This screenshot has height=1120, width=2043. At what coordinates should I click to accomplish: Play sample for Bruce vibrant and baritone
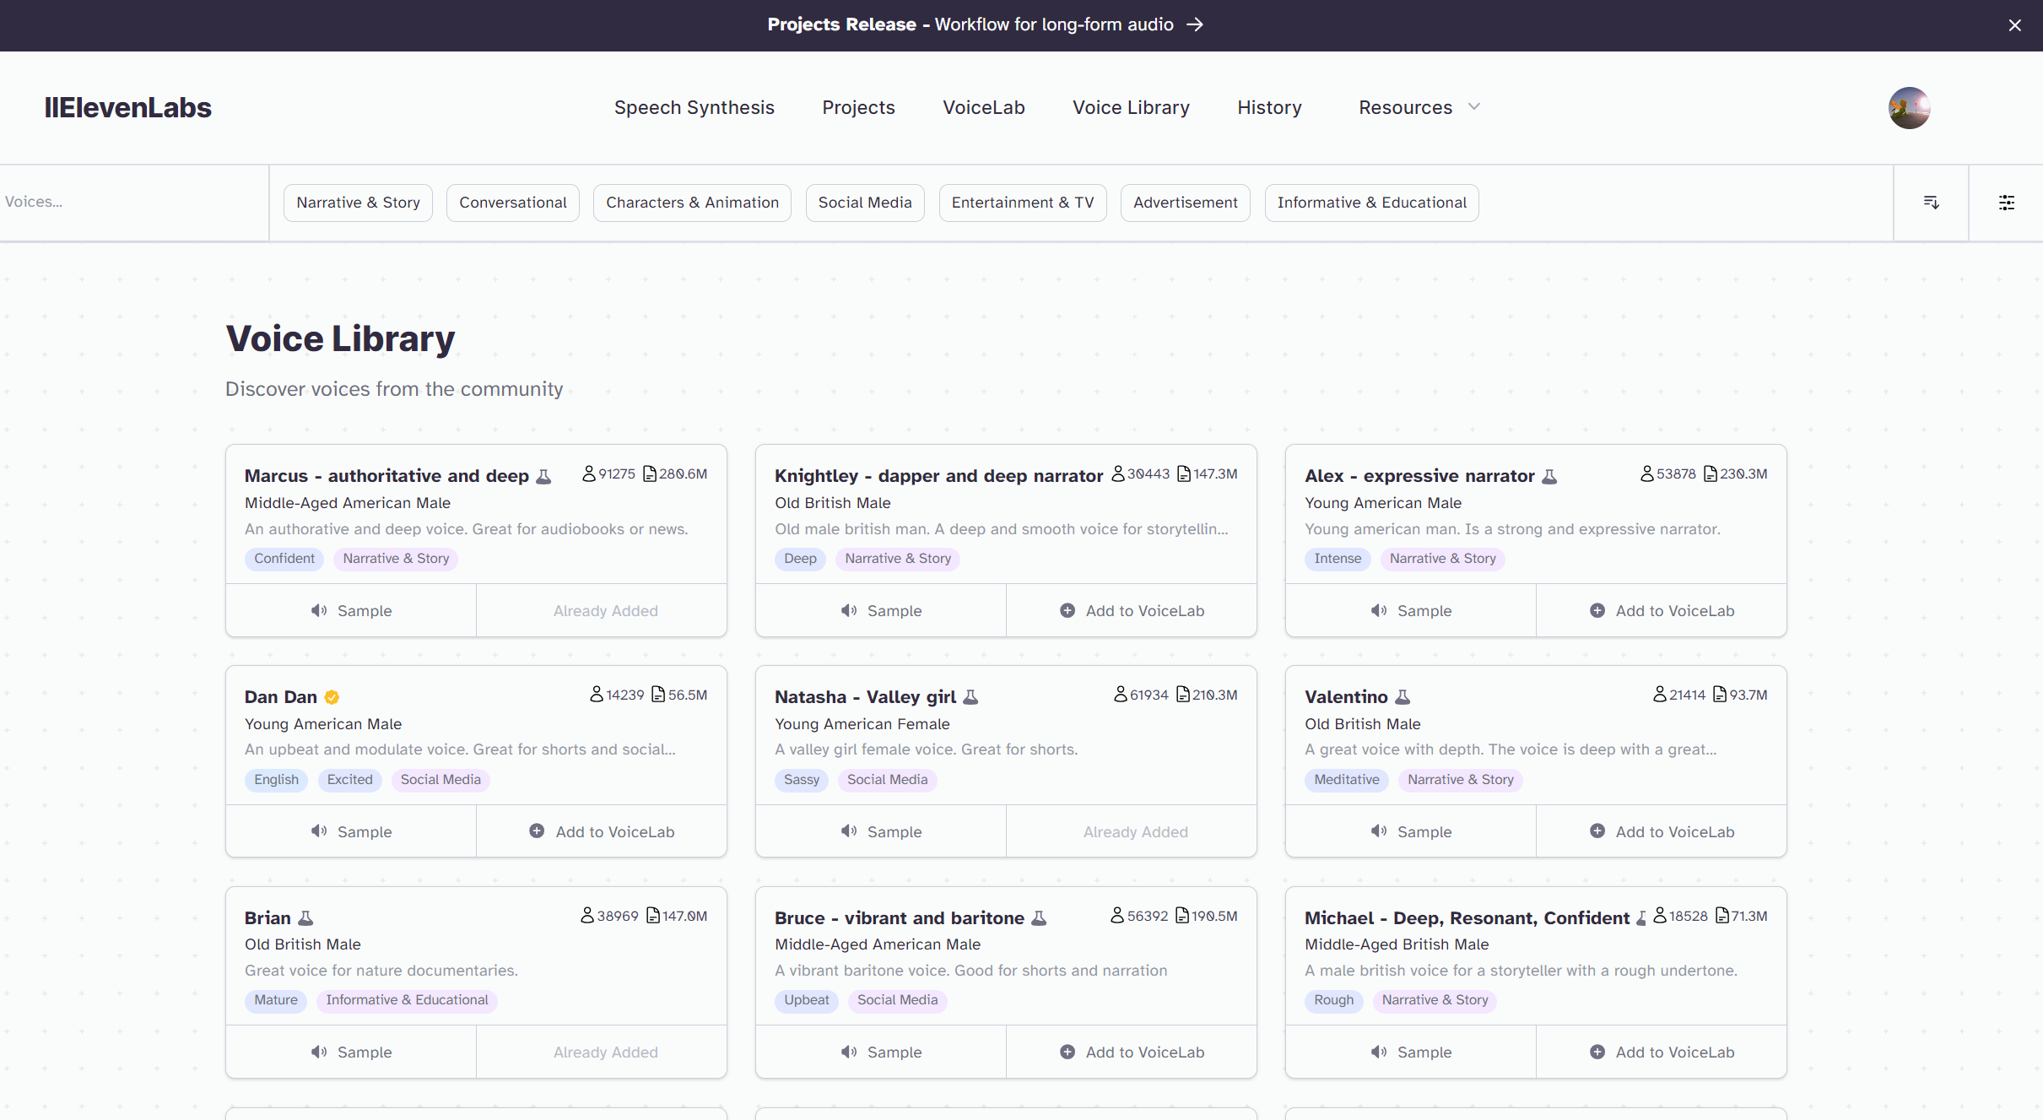point(881,1052)
